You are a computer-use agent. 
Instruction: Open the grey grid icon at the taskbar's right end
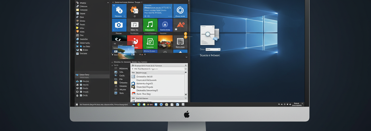coord(183,104)
